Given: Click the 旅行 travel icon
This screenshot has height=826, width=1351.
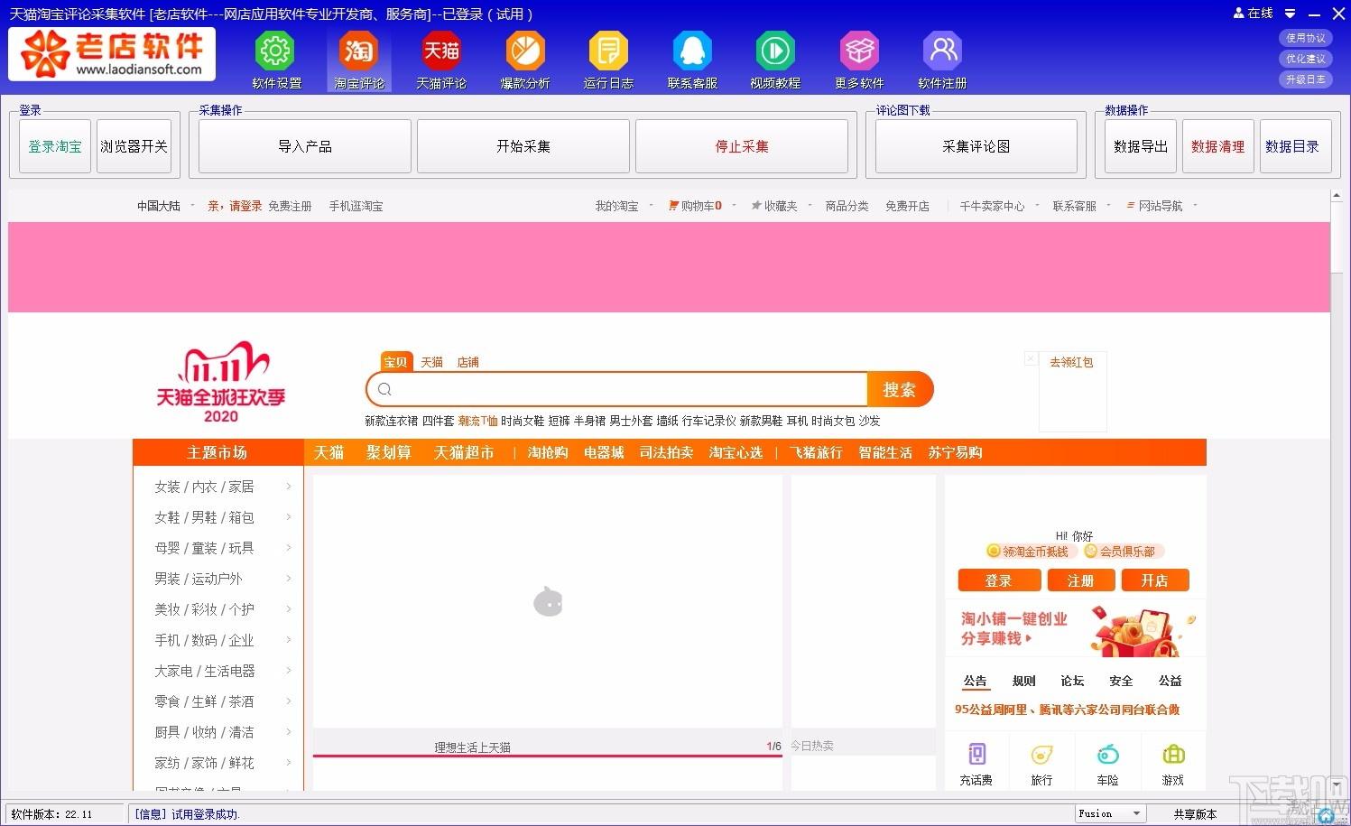Looking at the screenshot, I should pos(1041,755).
